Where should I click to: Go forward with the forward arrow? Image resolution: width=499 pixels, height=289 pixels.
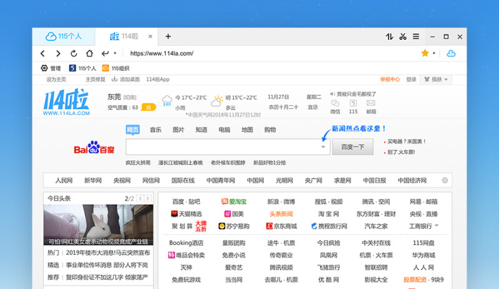coord(58,54)
